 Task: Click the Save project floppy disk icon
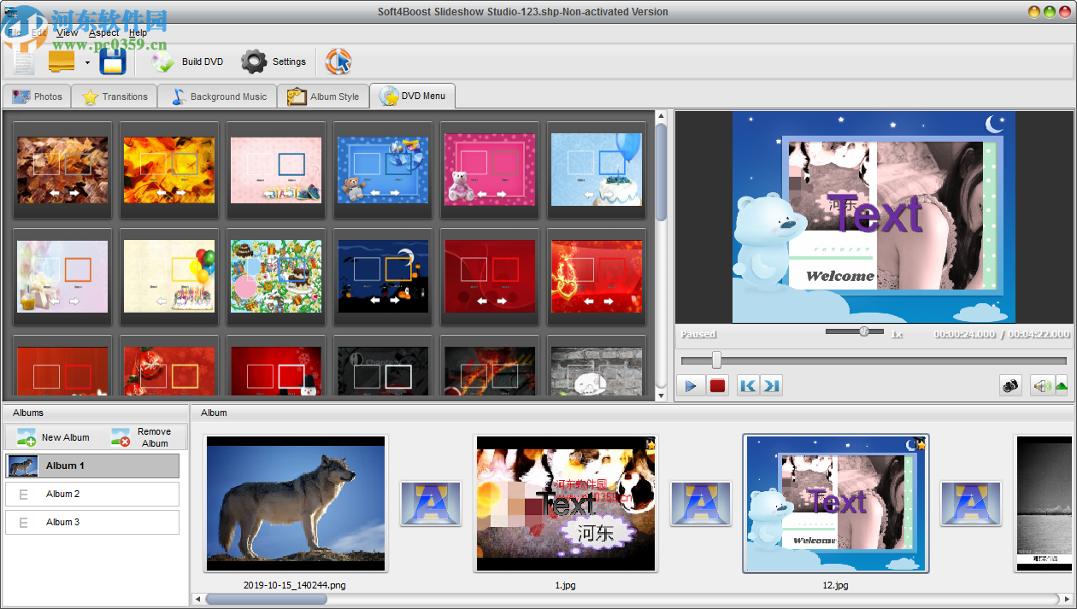click(113, 61)
